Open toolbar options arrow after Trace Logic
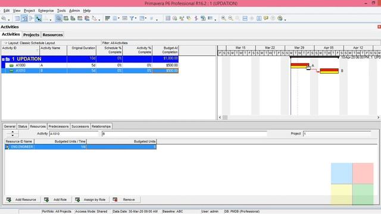The width and height of the screenshot is (381, 214). [99, 20]
